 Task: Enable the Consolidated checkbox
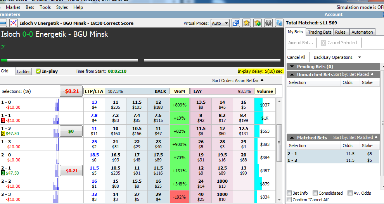315,193
